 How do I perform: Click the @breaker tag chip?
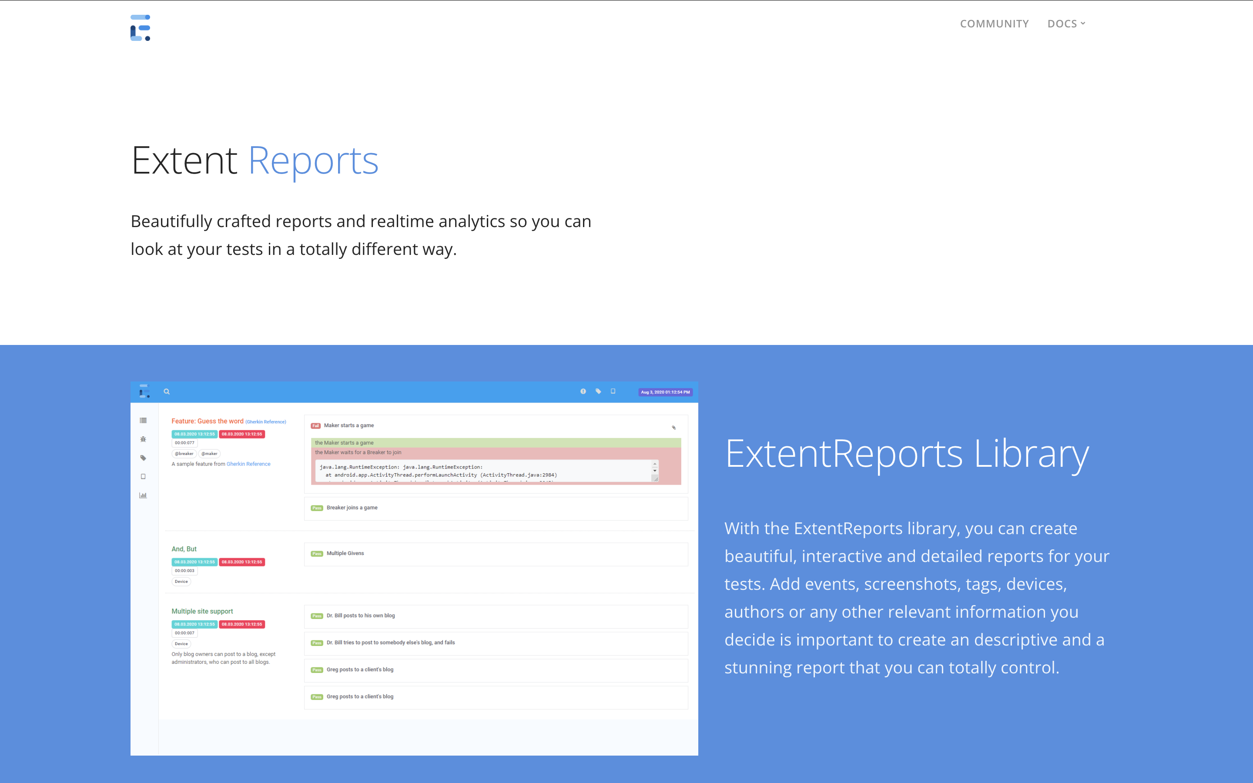[184, 454]
